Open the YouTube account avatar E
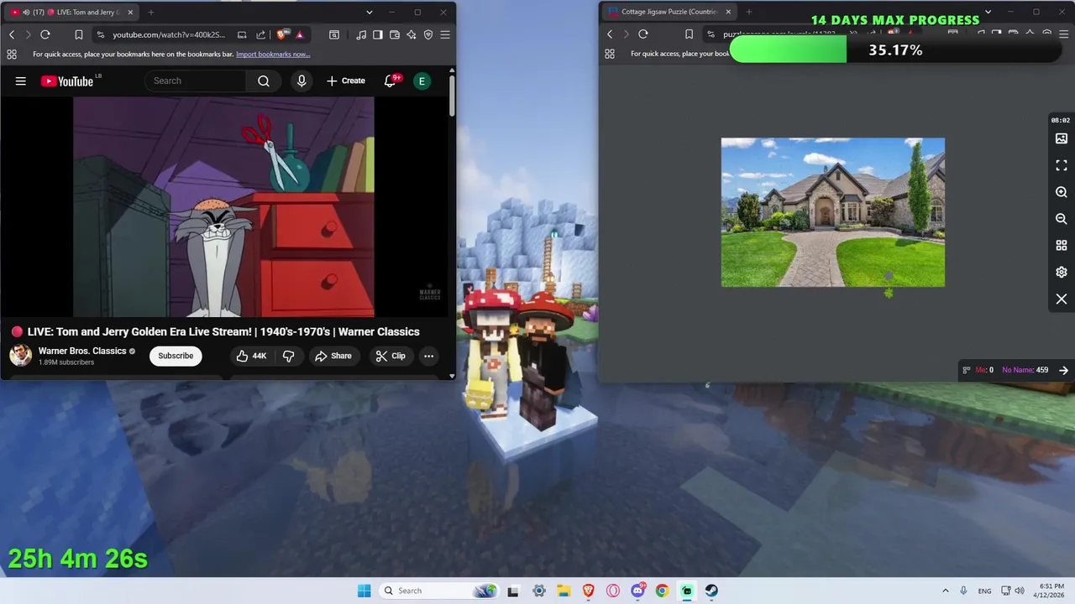The height and width of the screenshot is (604, 1075). pos(422,81)
